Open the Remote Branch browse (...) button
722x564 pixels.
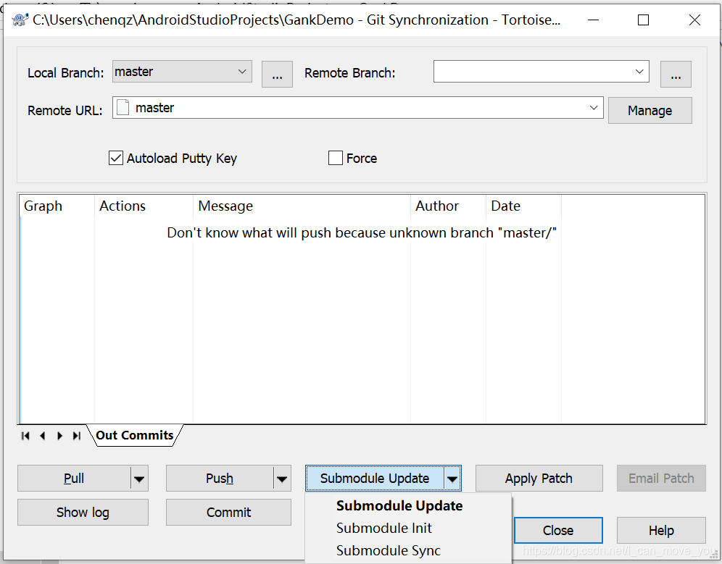pyautogui.click(x=676, y=74)
